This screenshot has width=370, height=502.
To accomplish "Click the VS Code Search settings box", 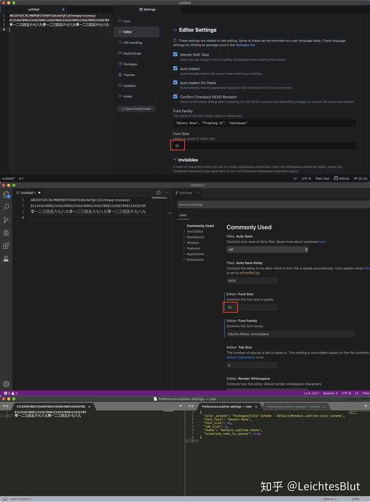I will tap(273, 205).
